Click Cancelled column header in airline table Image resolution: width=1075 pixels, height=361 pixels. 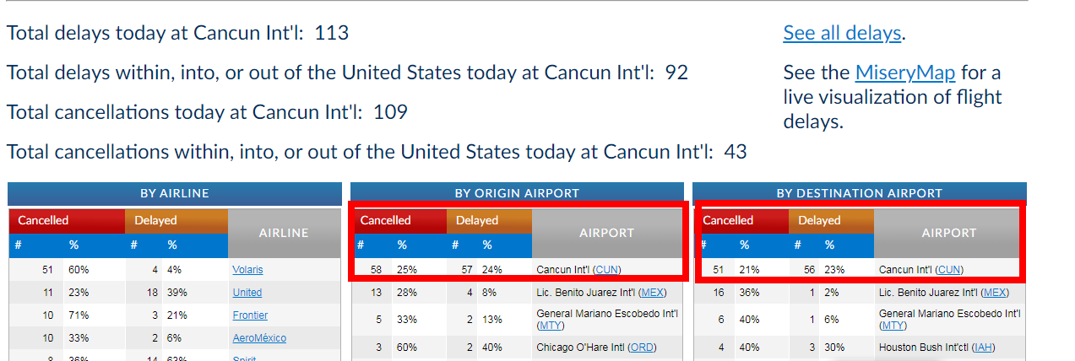click(x=43, y=221)
